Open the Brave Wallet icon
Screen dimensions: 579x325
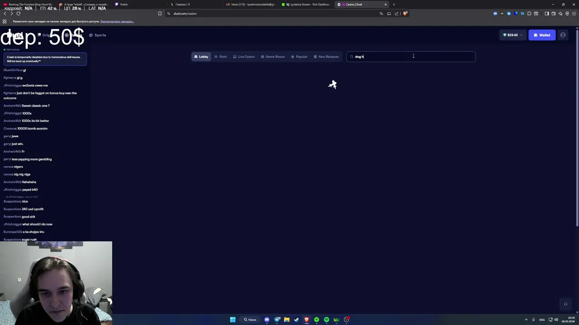pos(553,14)
